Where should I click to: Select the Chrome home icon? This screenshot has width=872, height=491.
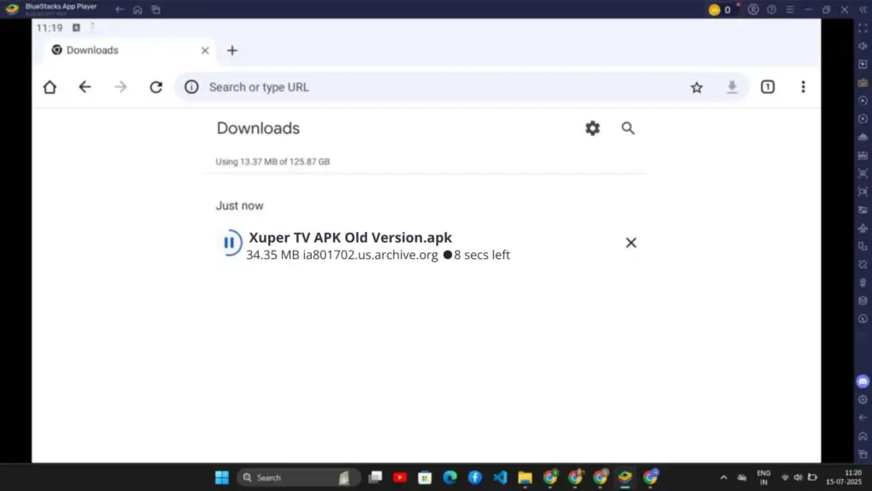pos(49,86)
